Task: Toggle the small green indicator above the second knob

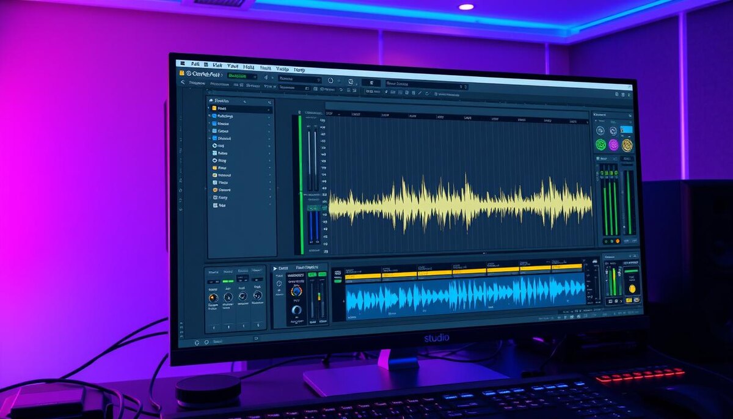Action: tap(228, 280)
